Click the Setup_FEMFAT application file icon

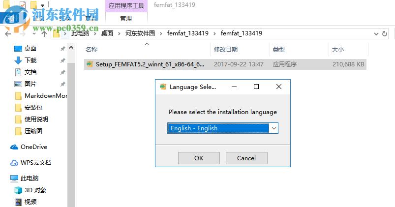click(90, 64)
